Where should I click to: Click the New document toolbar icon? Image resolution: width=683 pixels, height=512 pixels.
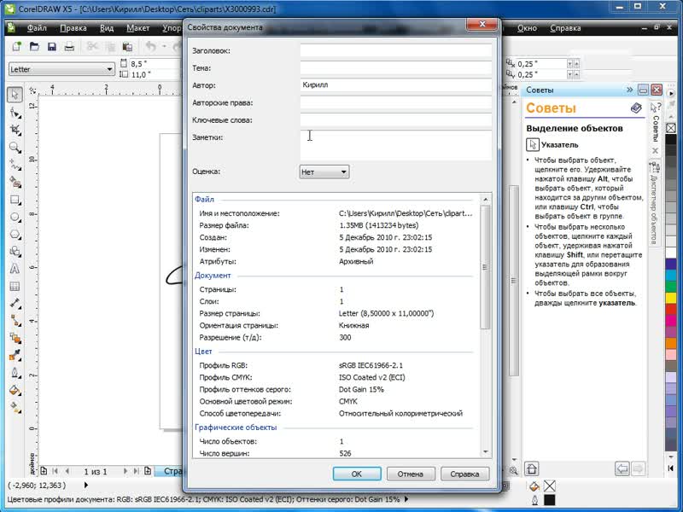(16, 47)
